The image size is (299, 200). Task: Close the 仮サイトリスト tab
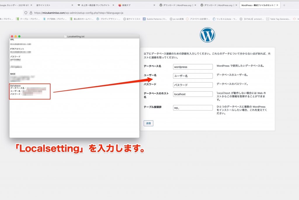(72, 5)
